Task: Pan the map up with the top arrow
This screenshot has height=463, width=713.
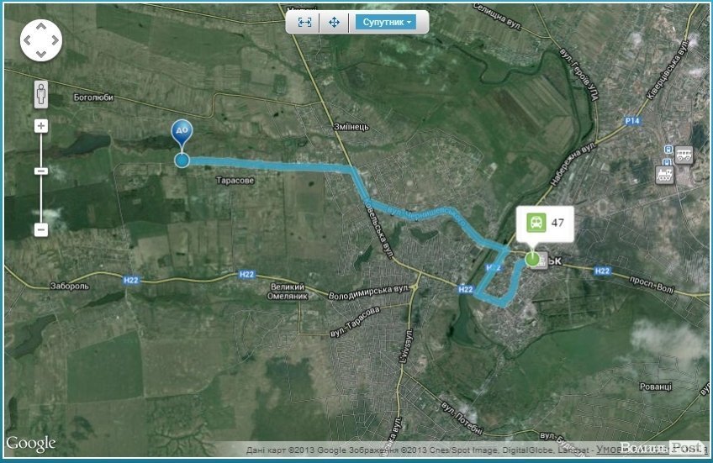Action: 41,27
